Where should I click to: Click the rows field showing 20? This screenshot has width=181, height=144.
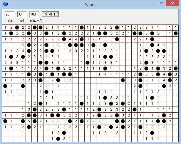(x=9, y=14)
